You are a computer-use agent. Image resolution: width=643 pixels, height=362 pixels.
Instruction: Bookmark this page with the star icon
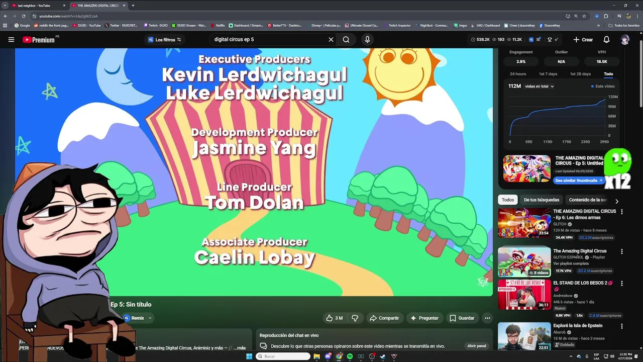pyautogui.click(x=584, y=16)
